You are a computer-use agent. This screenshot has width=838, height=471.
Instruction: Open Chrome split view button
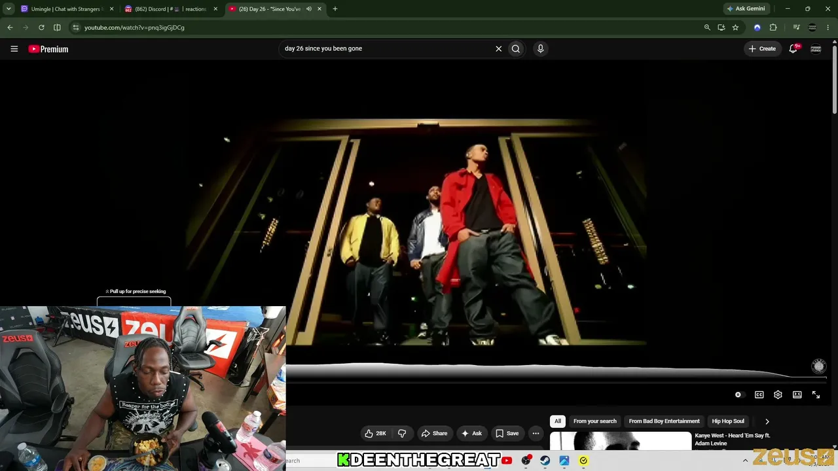(57, 27)
